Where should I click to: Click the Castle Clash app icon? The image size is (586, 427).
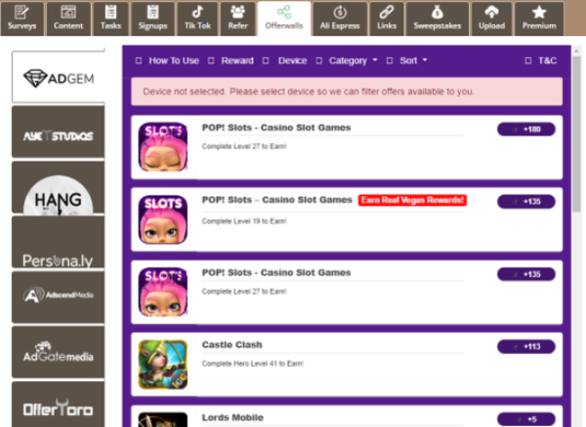tap(163, 364)
